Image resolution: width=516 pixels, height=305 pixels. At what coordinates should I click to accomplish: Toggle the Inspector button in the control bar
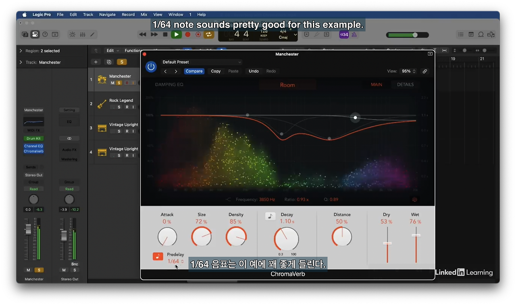click(35, 35)
